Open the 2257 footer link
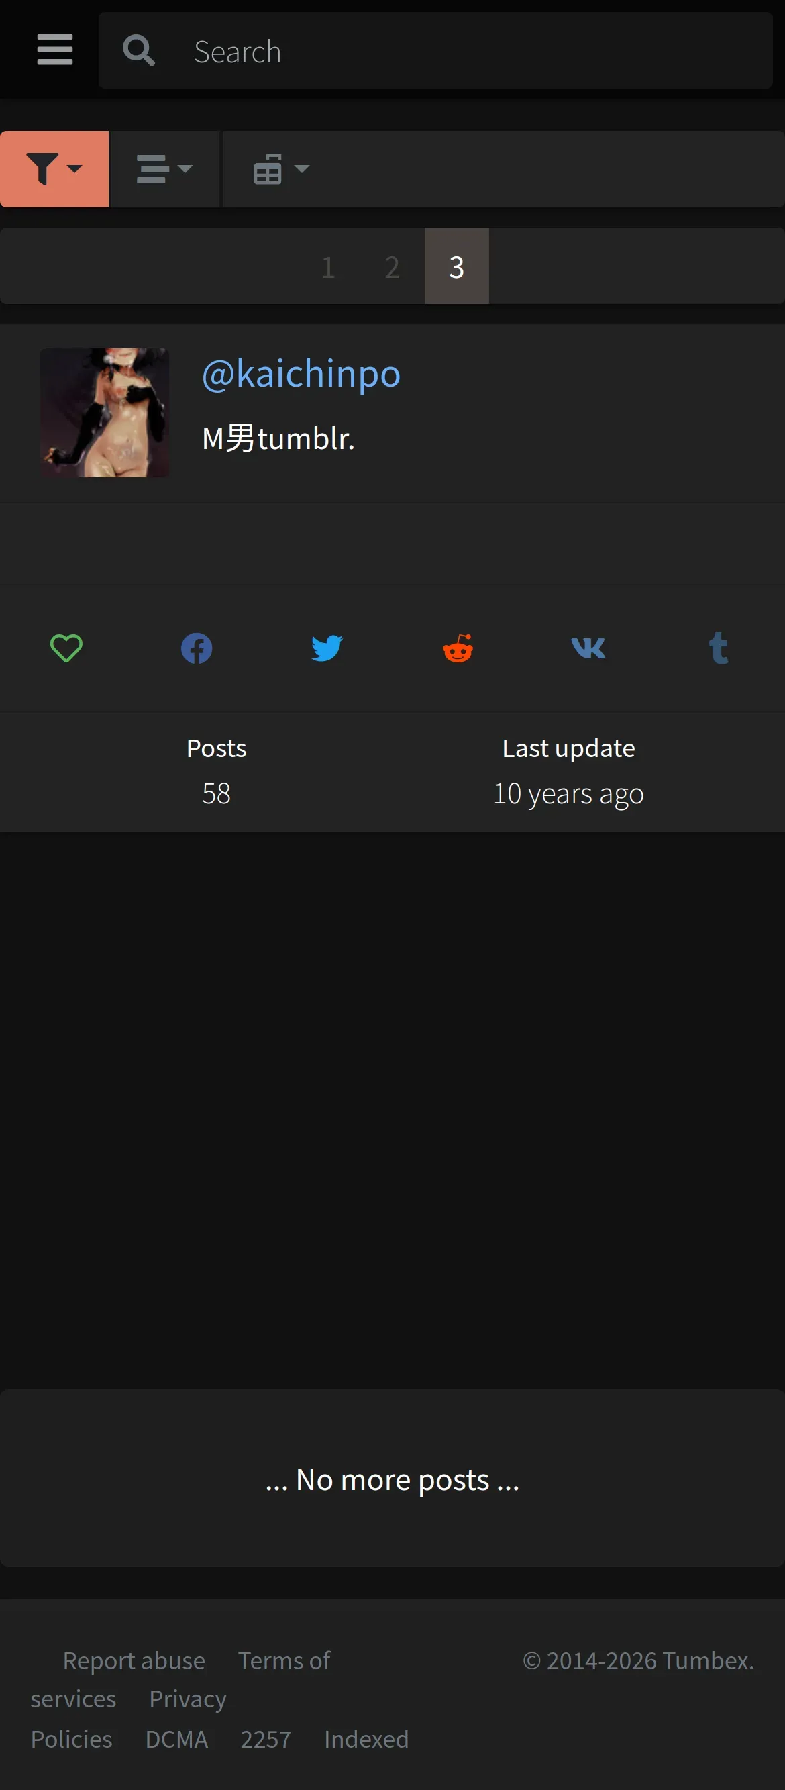This screenshot has height=1790, width=785. [x=266, y=1738]
